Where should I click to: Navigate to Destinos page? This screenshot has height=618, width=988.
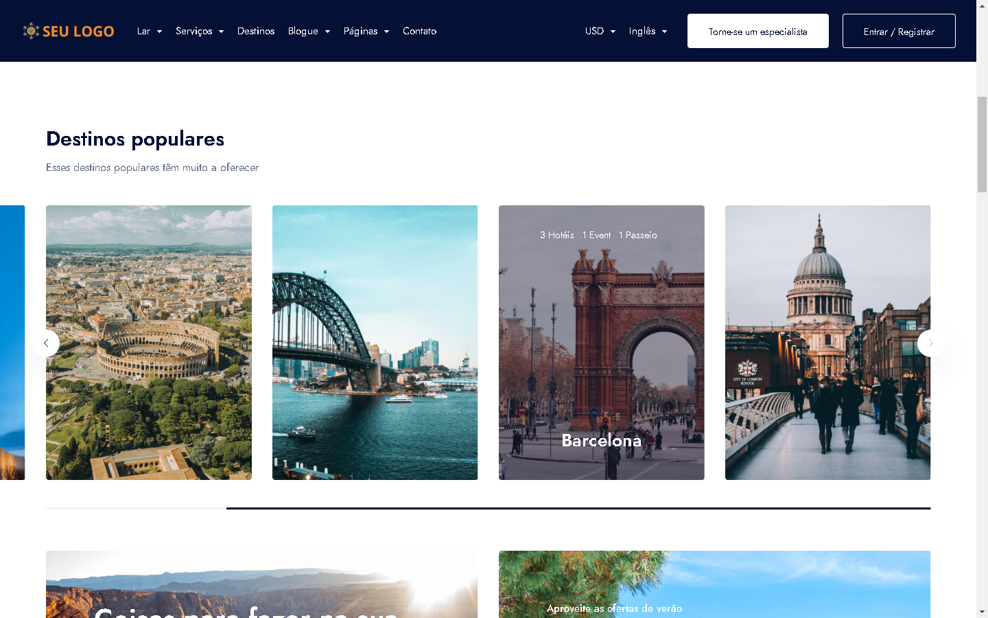256,31
